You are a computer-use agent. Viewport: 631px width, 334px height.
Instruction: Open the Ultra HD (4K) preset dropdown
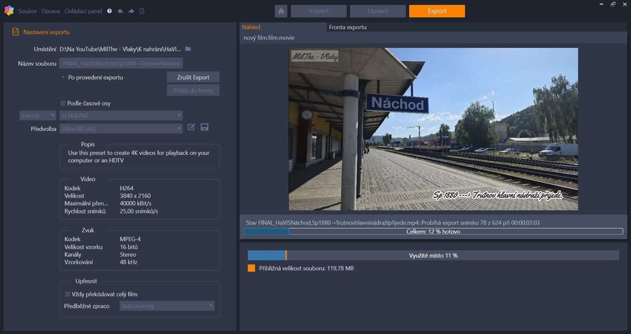coord(121,129)
